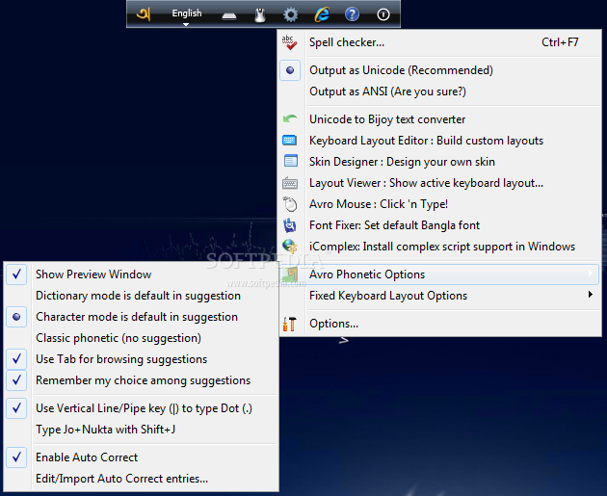Viewport: 607px width, 496px height.
Task: Open the Layout Viewer keyboard icon on the top bar
Action: 229,15
